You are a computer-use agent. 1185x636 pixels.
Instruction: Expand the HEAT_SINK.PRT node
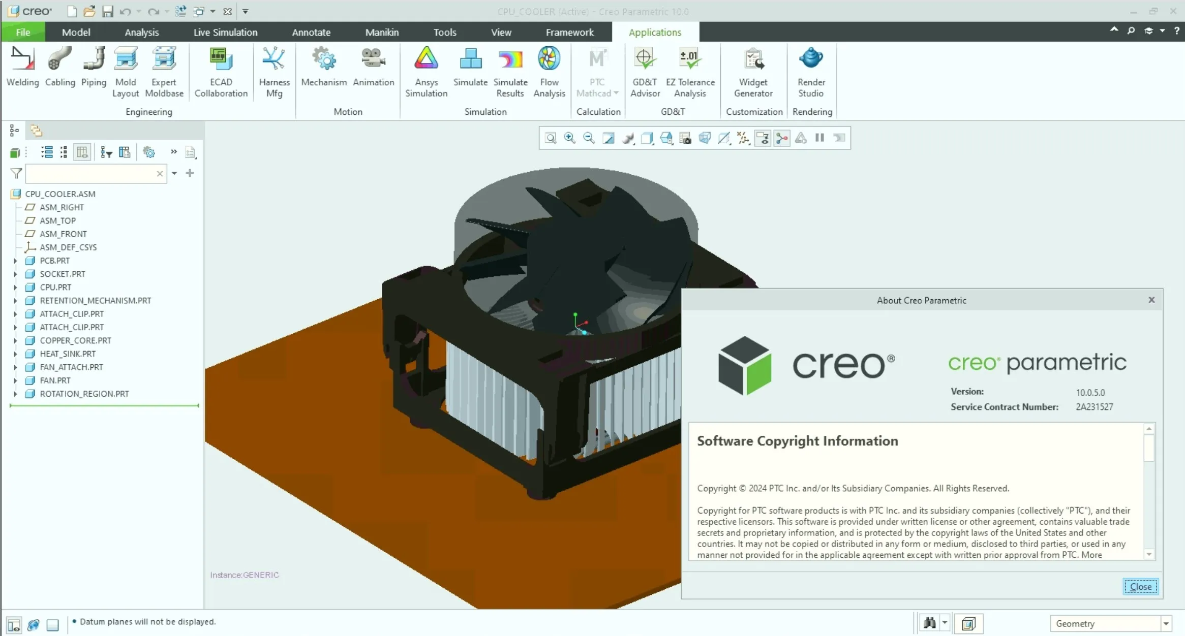(15, 354)
